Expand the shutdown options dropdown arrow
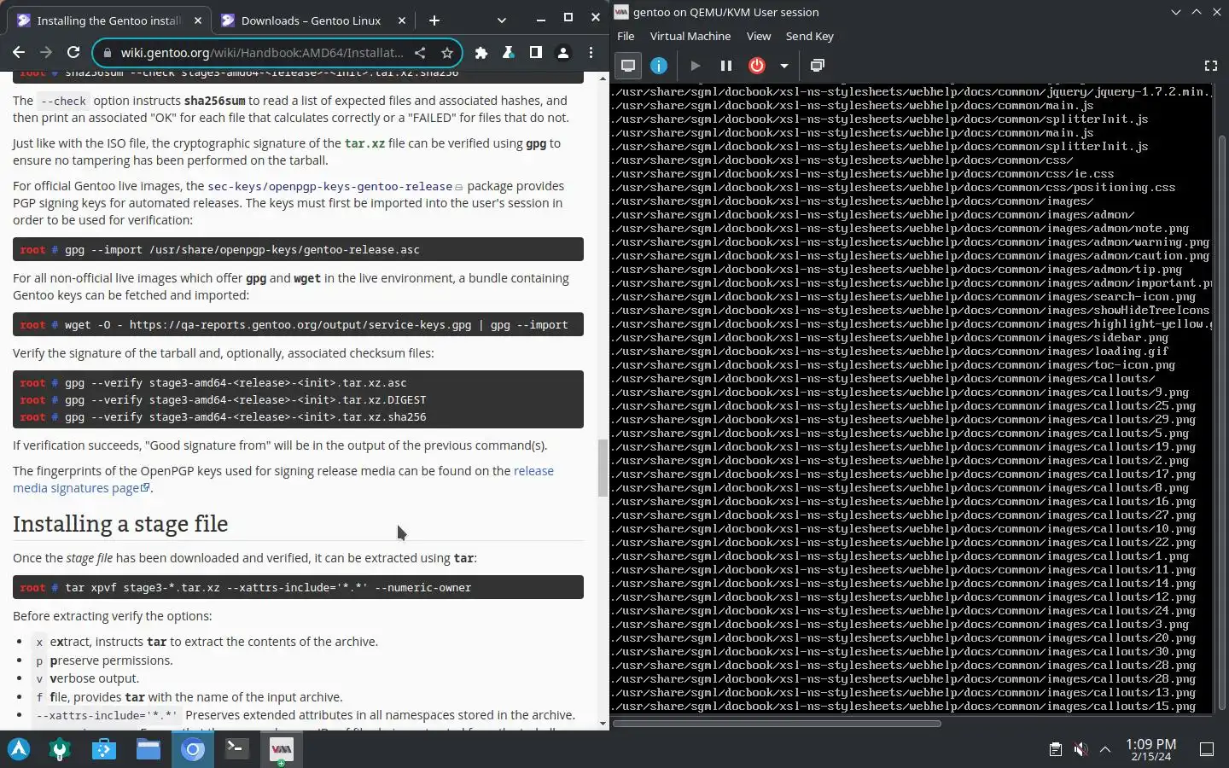This screenshot has width=1229, height=768. (783, 66)
